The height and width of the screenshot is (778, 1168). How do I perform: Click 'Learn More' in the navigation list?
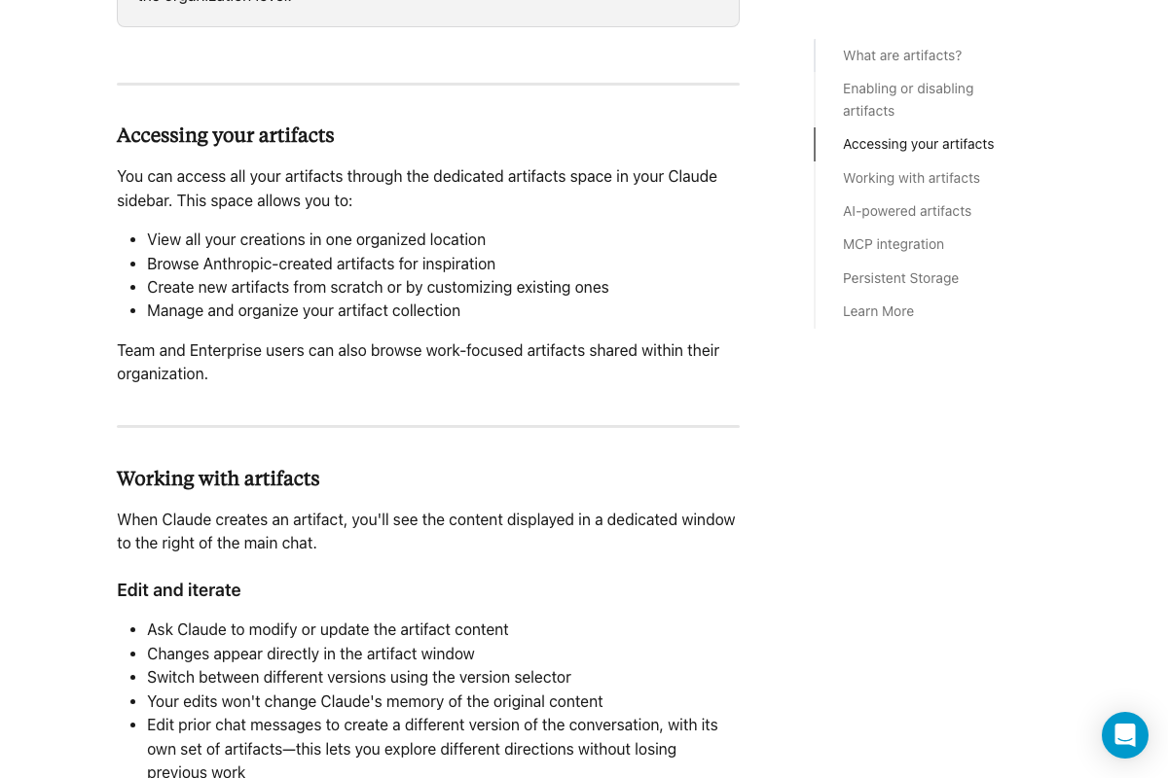tap(878, 311)
